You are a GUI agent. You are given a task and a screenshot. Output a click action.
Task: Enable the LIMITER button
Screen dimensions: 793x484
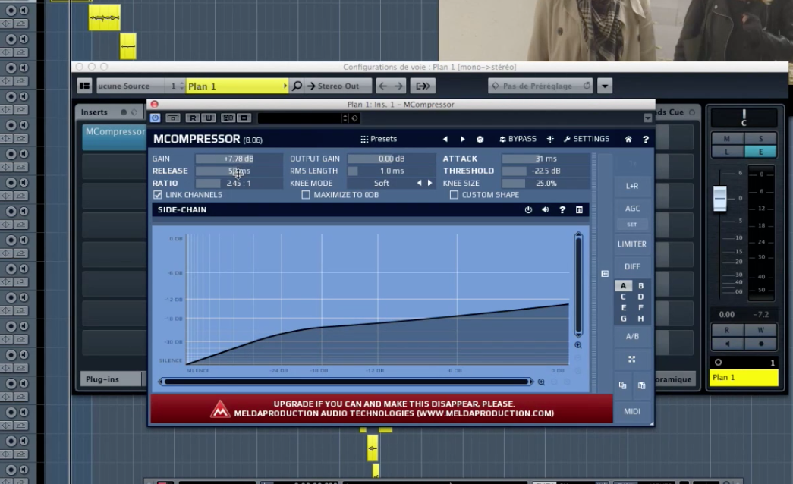pos(632,244)
